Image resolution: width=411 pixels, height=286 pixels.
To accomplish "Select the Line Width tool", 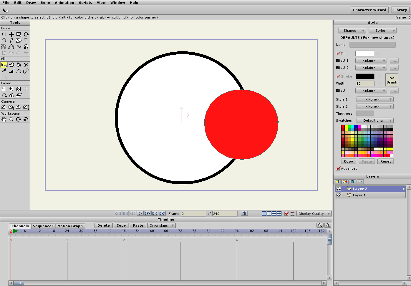I will tap(11, 71).
